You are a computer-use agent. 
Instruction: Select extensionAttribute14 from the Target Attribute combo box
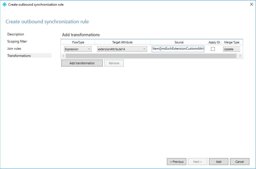click(x=120, y=49)
